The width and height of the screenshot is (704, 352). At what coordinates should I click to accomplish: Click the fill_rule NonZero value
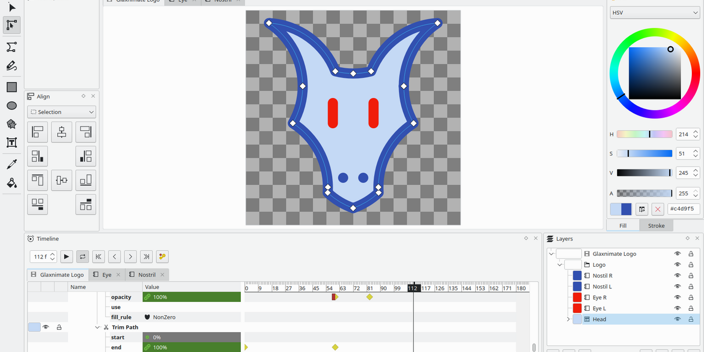(x=191, y=317)
